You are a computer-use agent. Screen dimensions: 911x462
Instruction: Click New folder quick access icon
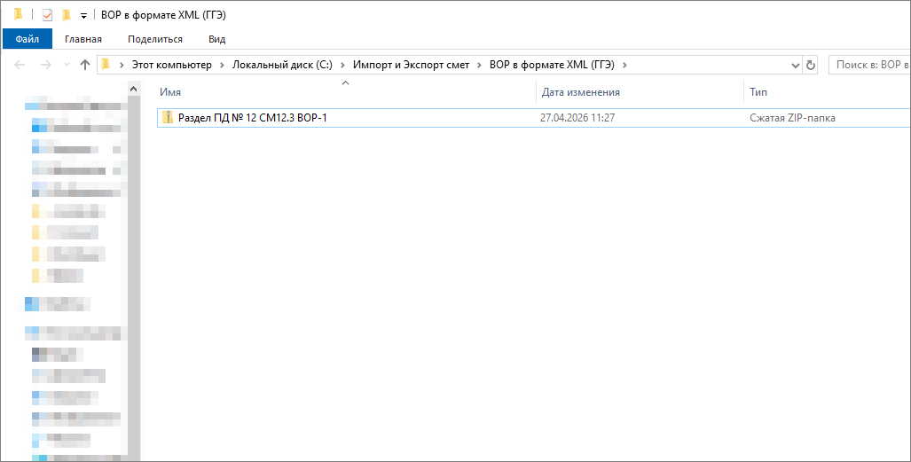tap(67, 14)
